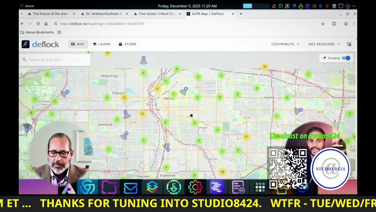Click the Denver map label
Screen dimensions: 376x212
(169, 98)
